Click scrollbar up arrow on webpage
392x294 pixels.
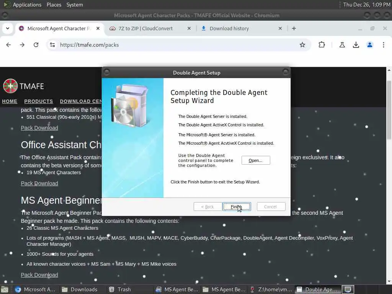tap(389, 70)
